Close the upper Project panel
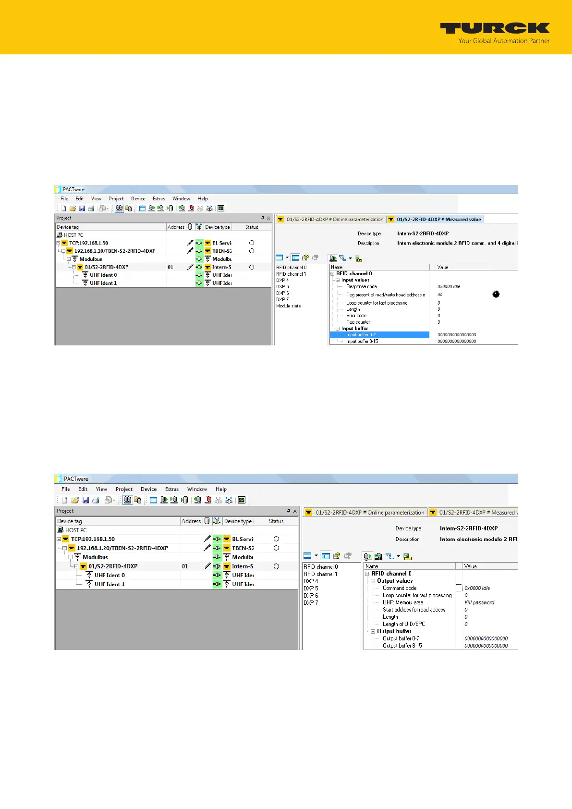Viewport: 572px width, 809px height. click(268, 218)
